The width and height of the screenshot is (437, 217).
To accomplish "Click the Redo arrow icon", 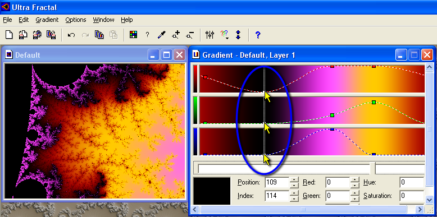I will click(x=85, y=35).
